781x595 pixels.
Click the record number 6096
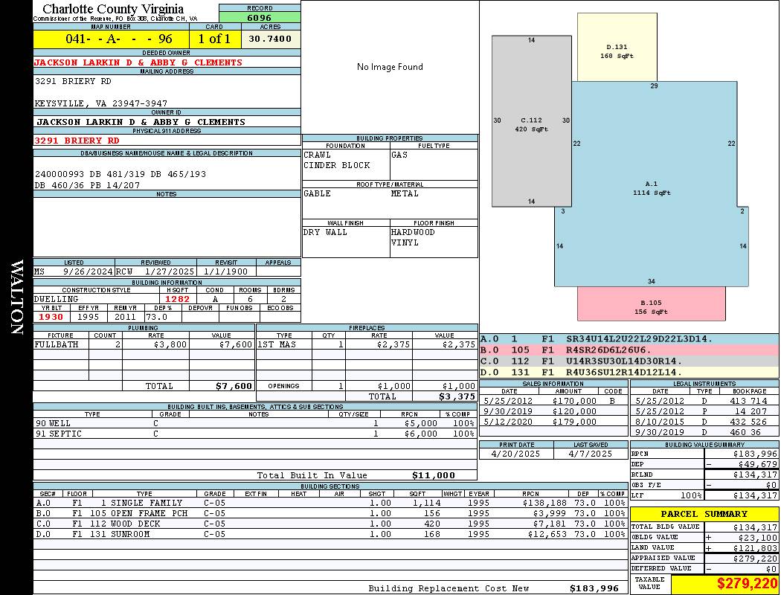(x=260, y=17)
